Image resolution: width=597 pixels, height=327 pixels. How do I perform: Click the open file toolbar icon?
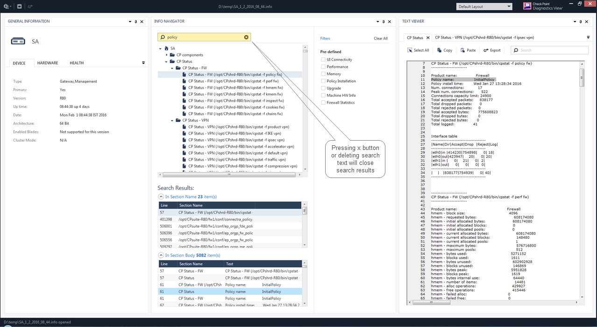point(20,7)
